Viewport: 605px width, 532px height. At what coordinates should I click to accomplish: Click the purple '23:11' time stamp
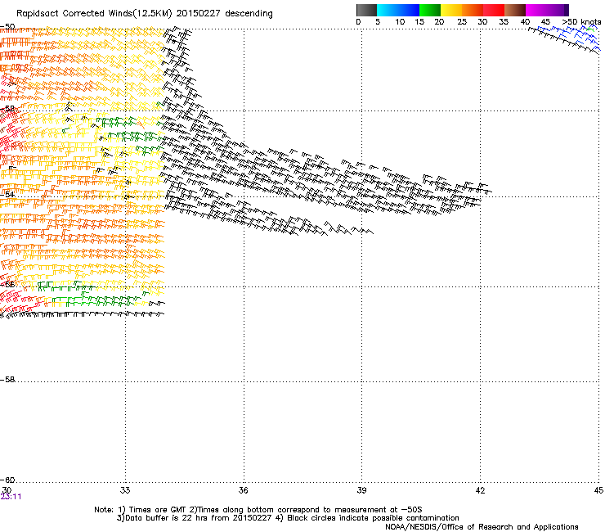tap(11, 497)
